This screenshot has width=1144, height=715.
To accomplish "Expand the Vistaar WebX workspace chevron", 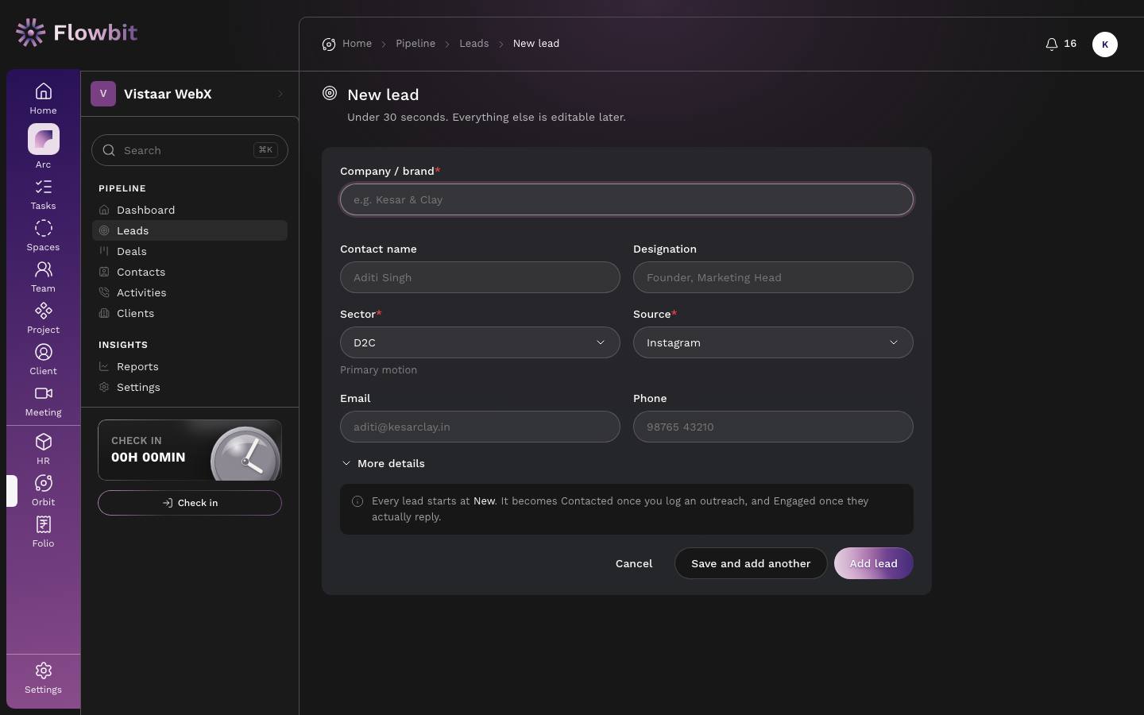I will coord(280,94).
